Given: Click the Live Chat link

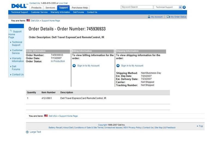Looking at the screenshot, I should point(63,3).
